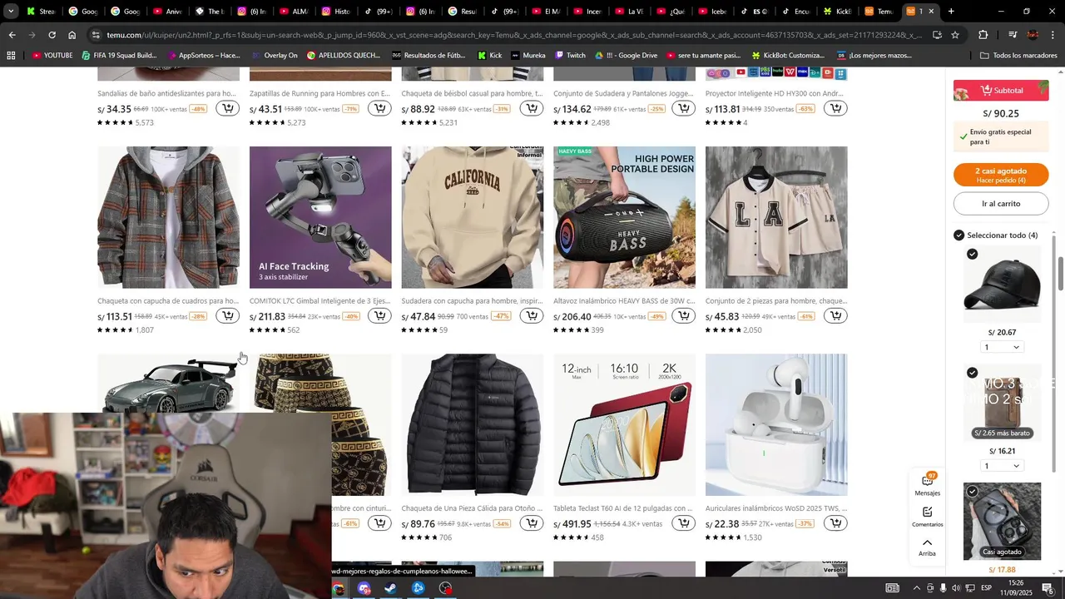
Task: Add COMITOK Gimbal S/211.83 to cart
Action: point(379,316)
